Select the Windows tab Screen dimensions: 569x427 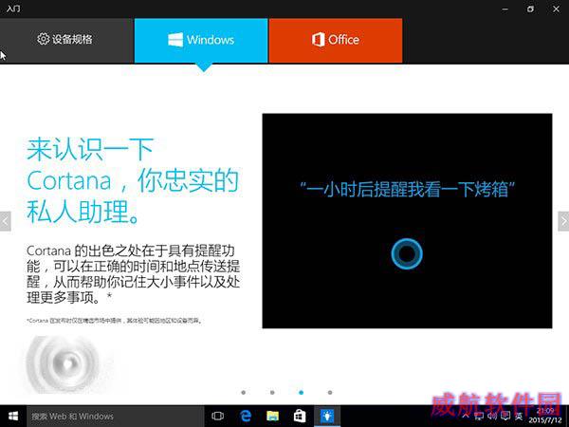pyautogui.click(x=201, y=40)
